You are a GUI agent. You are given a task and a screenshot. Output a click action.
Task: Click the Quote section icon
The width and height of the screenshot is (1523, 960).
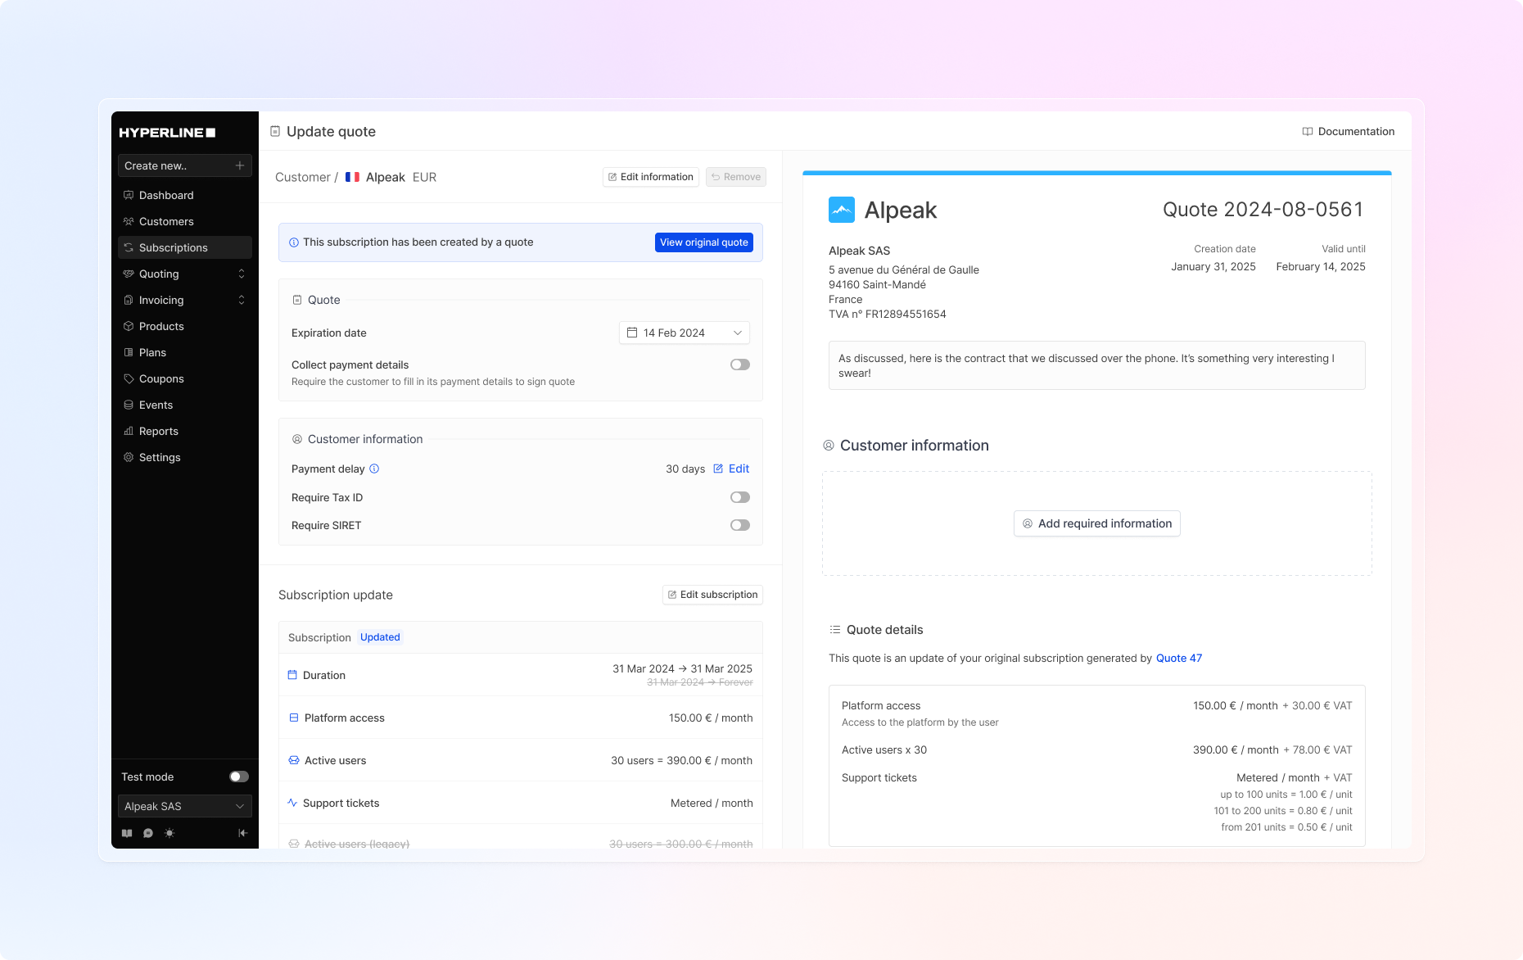pyautogui.click(x=297, y=300)
